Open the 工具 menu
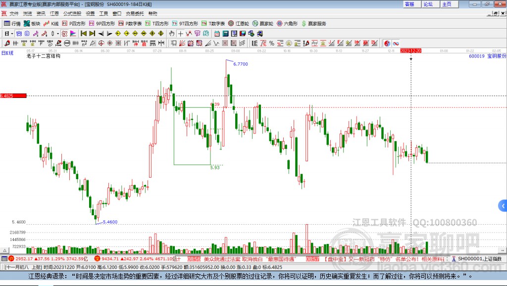The width and height of the screenshot is (507, 286). coord(103,13)
